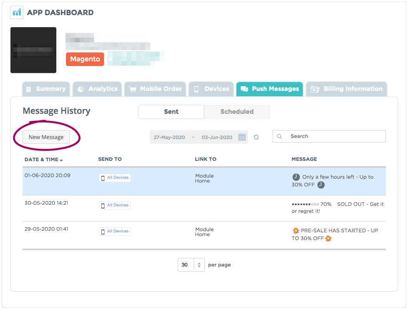Click the New Message button
Image resolution: width=408 pixels, height=310 pixels.
tap(47, 137)
